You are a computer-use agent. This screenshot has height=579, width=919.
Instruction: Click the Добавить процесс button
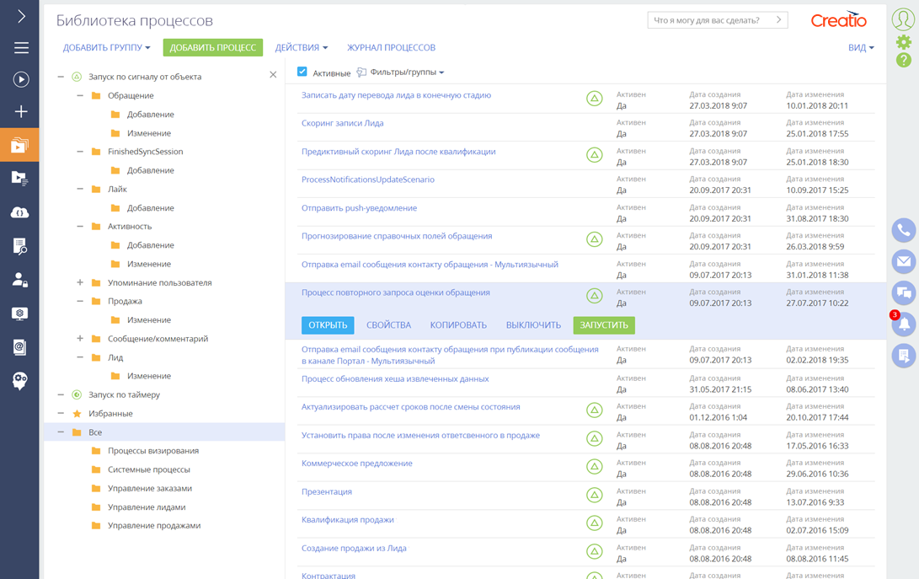point(212,48)
